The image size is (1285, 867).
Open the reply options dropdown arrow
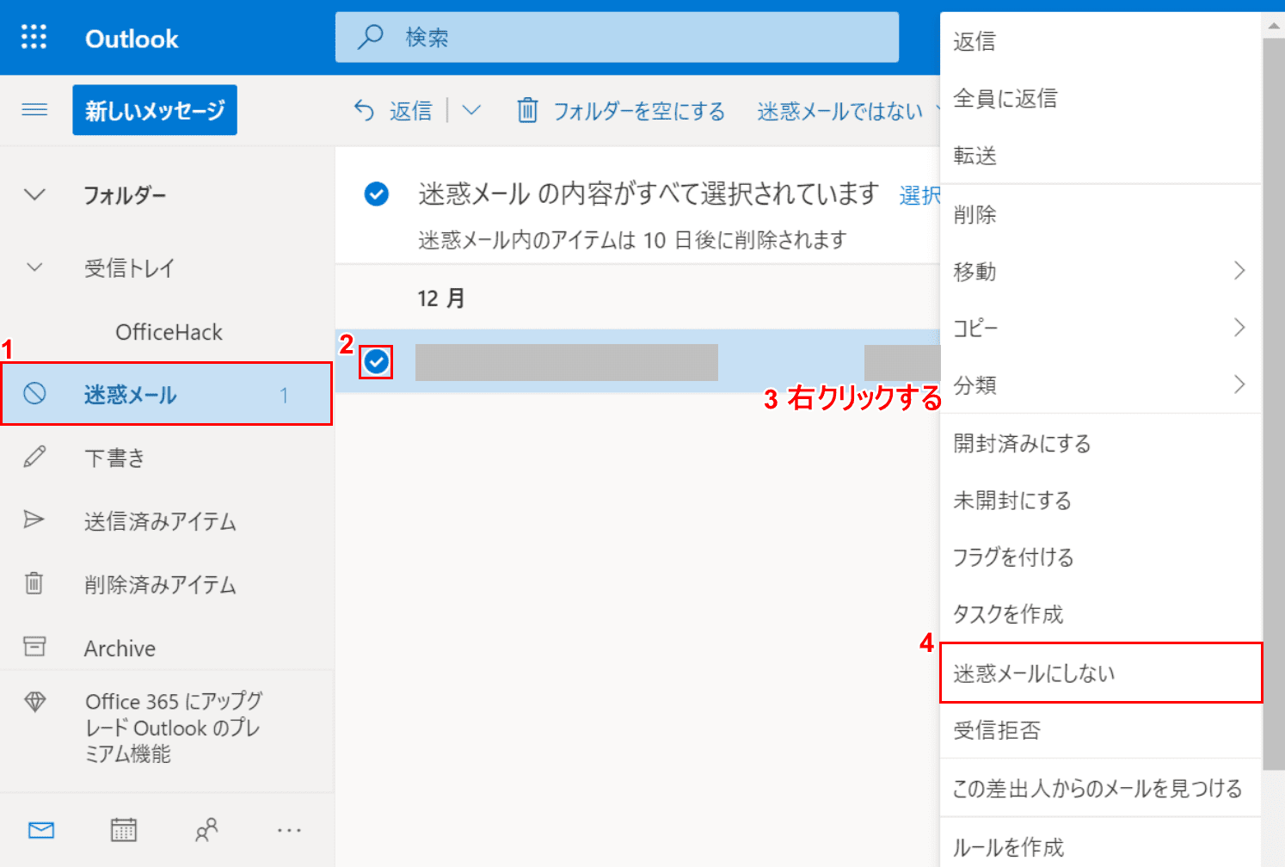pos(471,111)
